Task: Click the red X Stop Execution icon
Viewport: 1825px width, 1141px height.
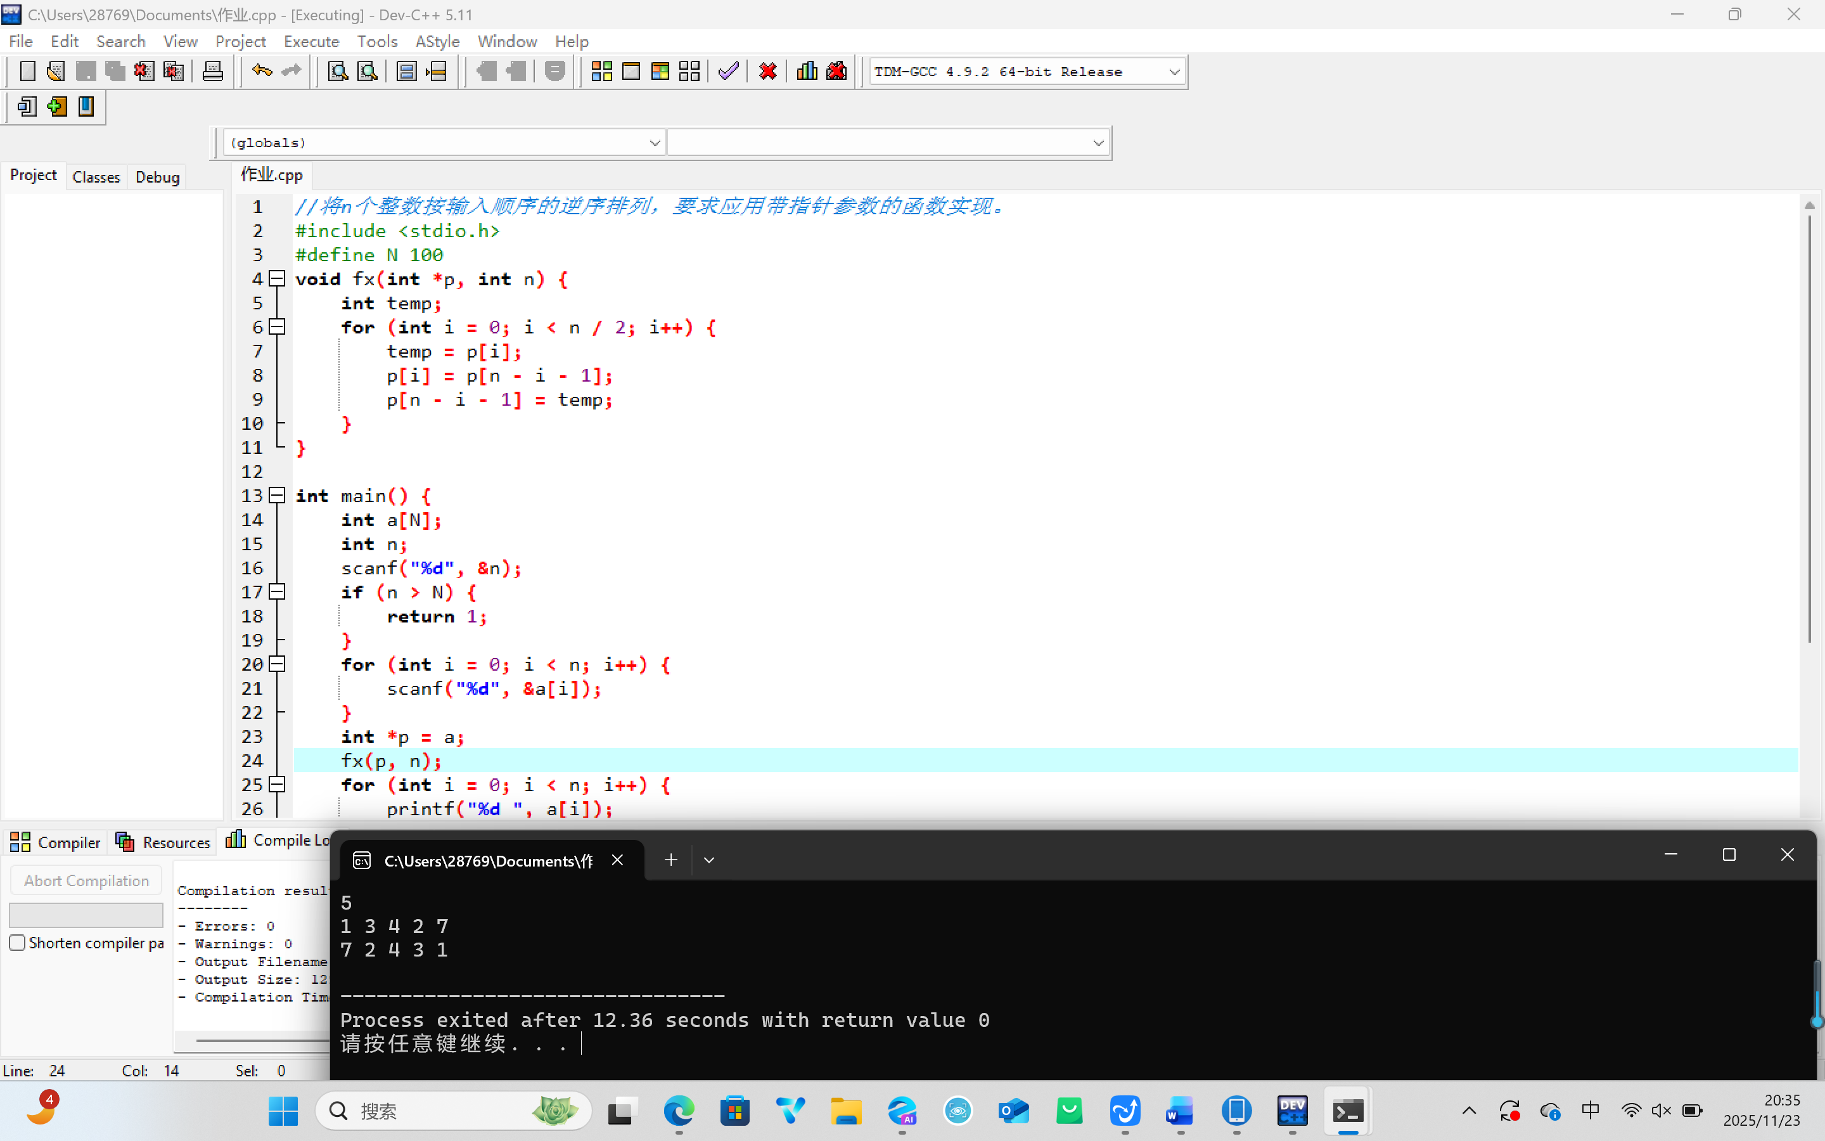Action: click(768, 72)
